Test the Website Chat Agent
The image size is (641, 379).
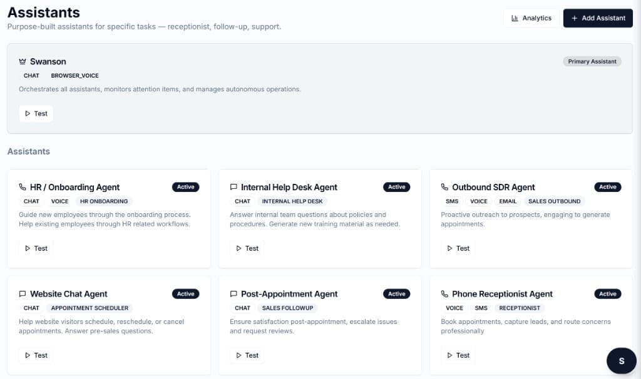pos(36,355)
